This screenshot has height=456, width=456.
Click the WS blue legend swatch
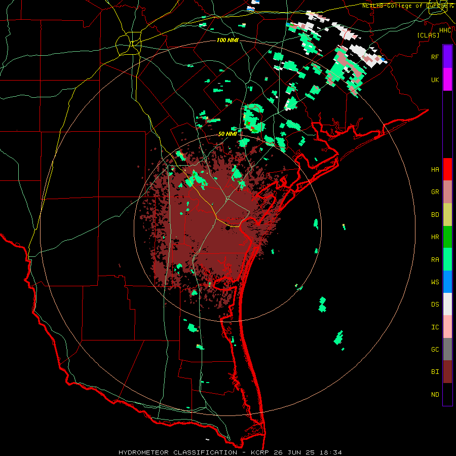pos(447,282)
